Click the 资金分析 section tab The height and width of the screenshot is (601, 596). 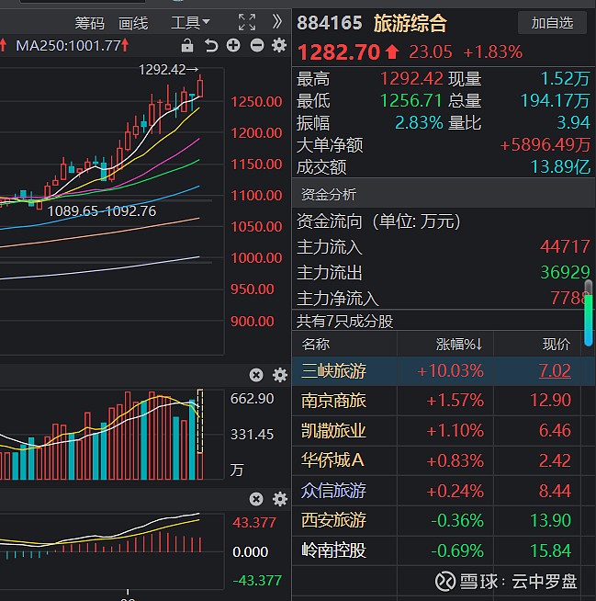pyautogui.click(x=329, y=195)
